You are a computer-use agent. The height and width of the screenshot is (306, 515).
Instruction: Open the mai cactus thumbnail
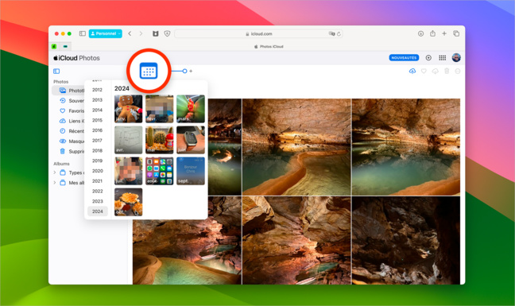click(159, 140)
